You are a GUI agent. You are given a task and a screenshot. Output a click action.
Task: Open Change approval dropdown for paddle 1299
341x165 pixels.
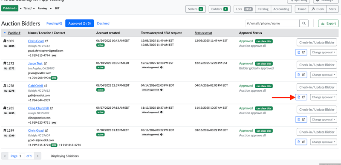(324, 142)
